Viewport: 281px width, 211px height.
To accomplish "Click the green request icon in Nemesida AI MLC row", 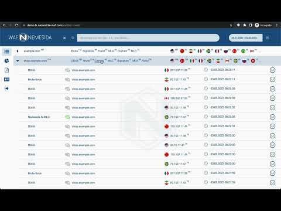I will (67, 117).
